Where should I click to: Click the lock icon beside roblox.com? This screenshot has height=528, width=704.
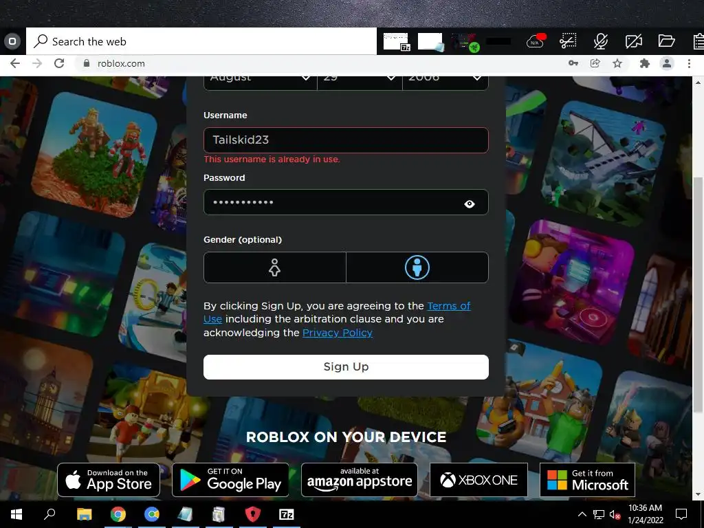[x=86, y=63]
